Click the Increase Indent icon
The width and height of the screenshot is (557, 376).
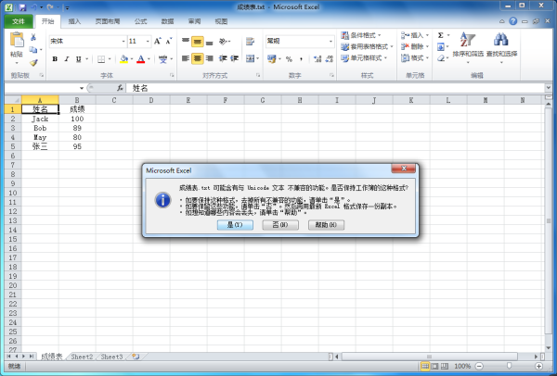click(x=234, y=58)
